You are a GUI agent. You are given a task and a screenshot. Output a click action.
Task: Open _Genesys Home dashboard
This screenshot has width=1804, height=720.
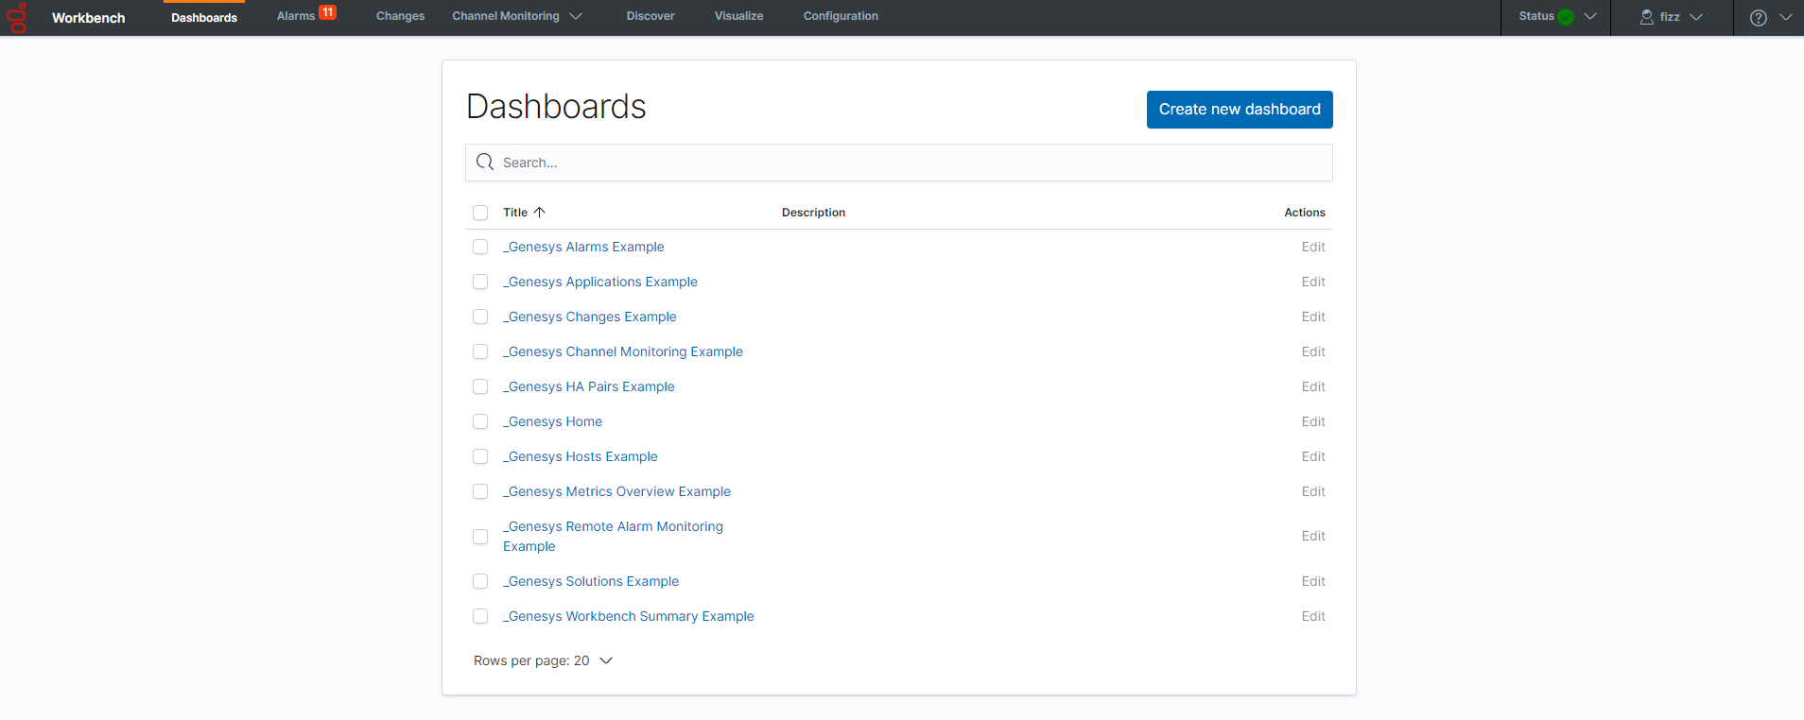point(552,421)
